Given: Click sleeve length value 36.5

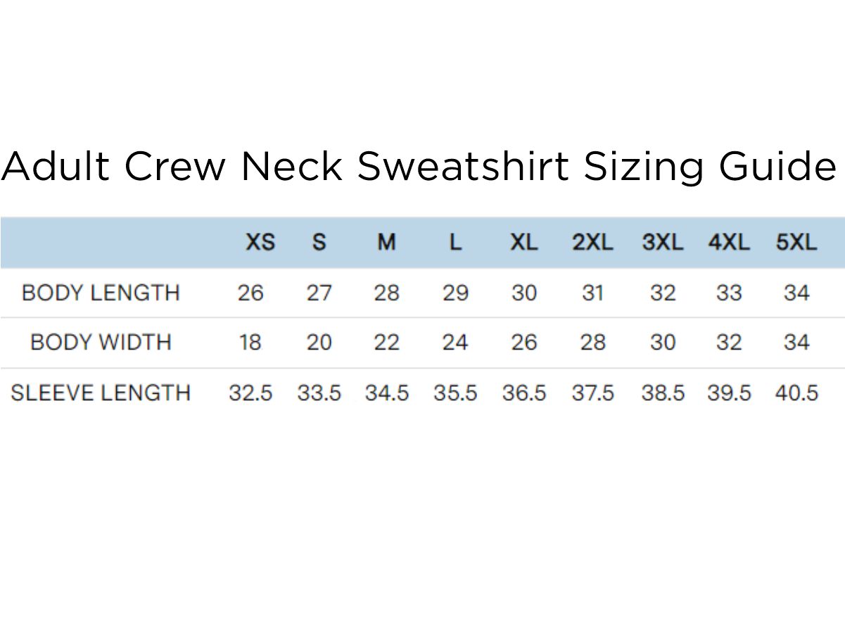Looking at the screenshot, I should click(x=524, y=392).
